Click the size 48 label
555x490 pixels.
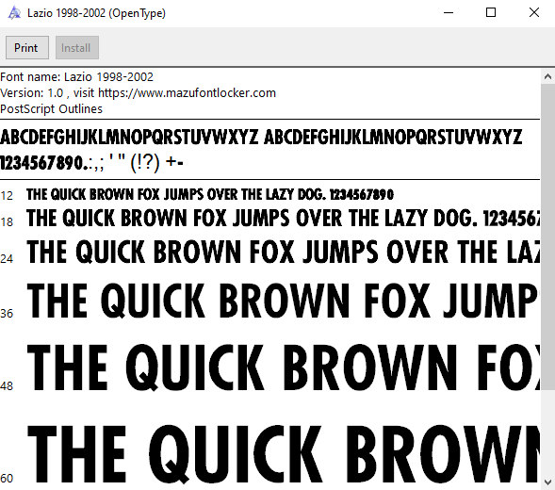pos(7,386)
